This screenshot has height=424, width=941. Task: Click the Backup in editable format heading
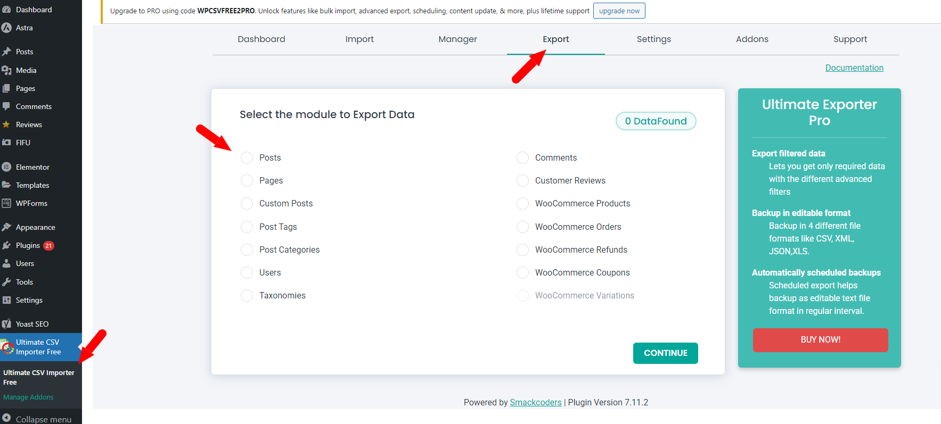coord(801,213)
